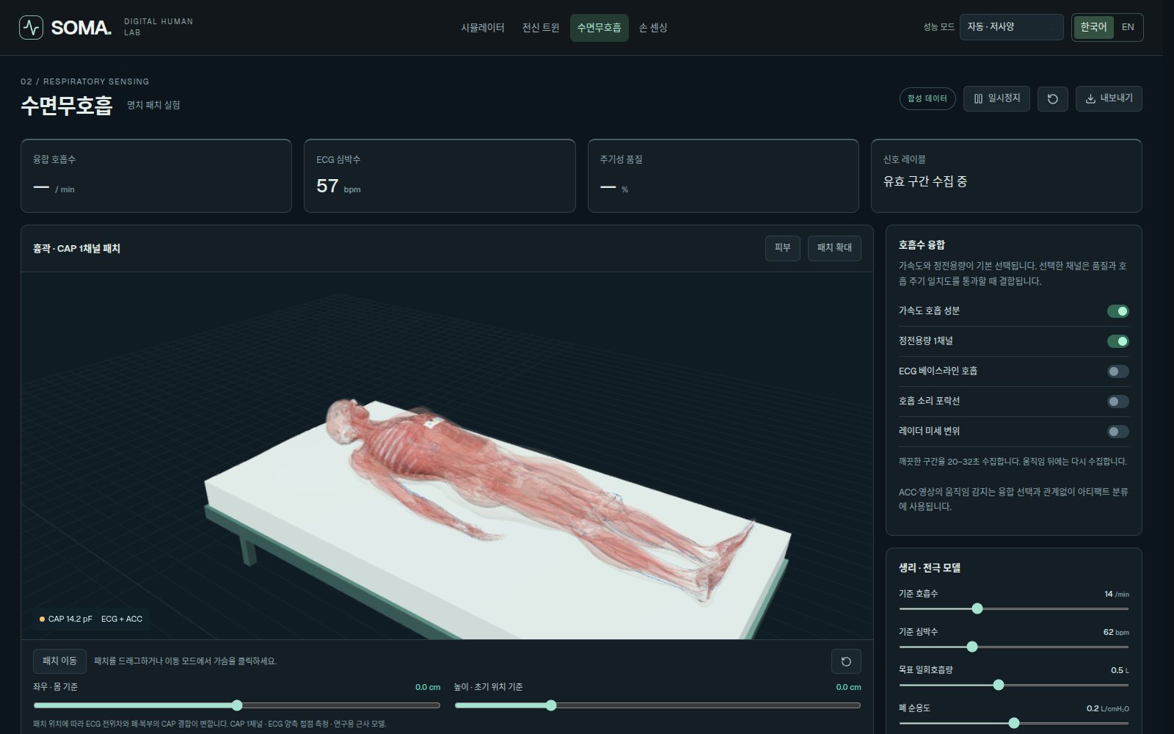Click the 주기성 품질 card
1174x734 pixels.
(x=723, y=176)
